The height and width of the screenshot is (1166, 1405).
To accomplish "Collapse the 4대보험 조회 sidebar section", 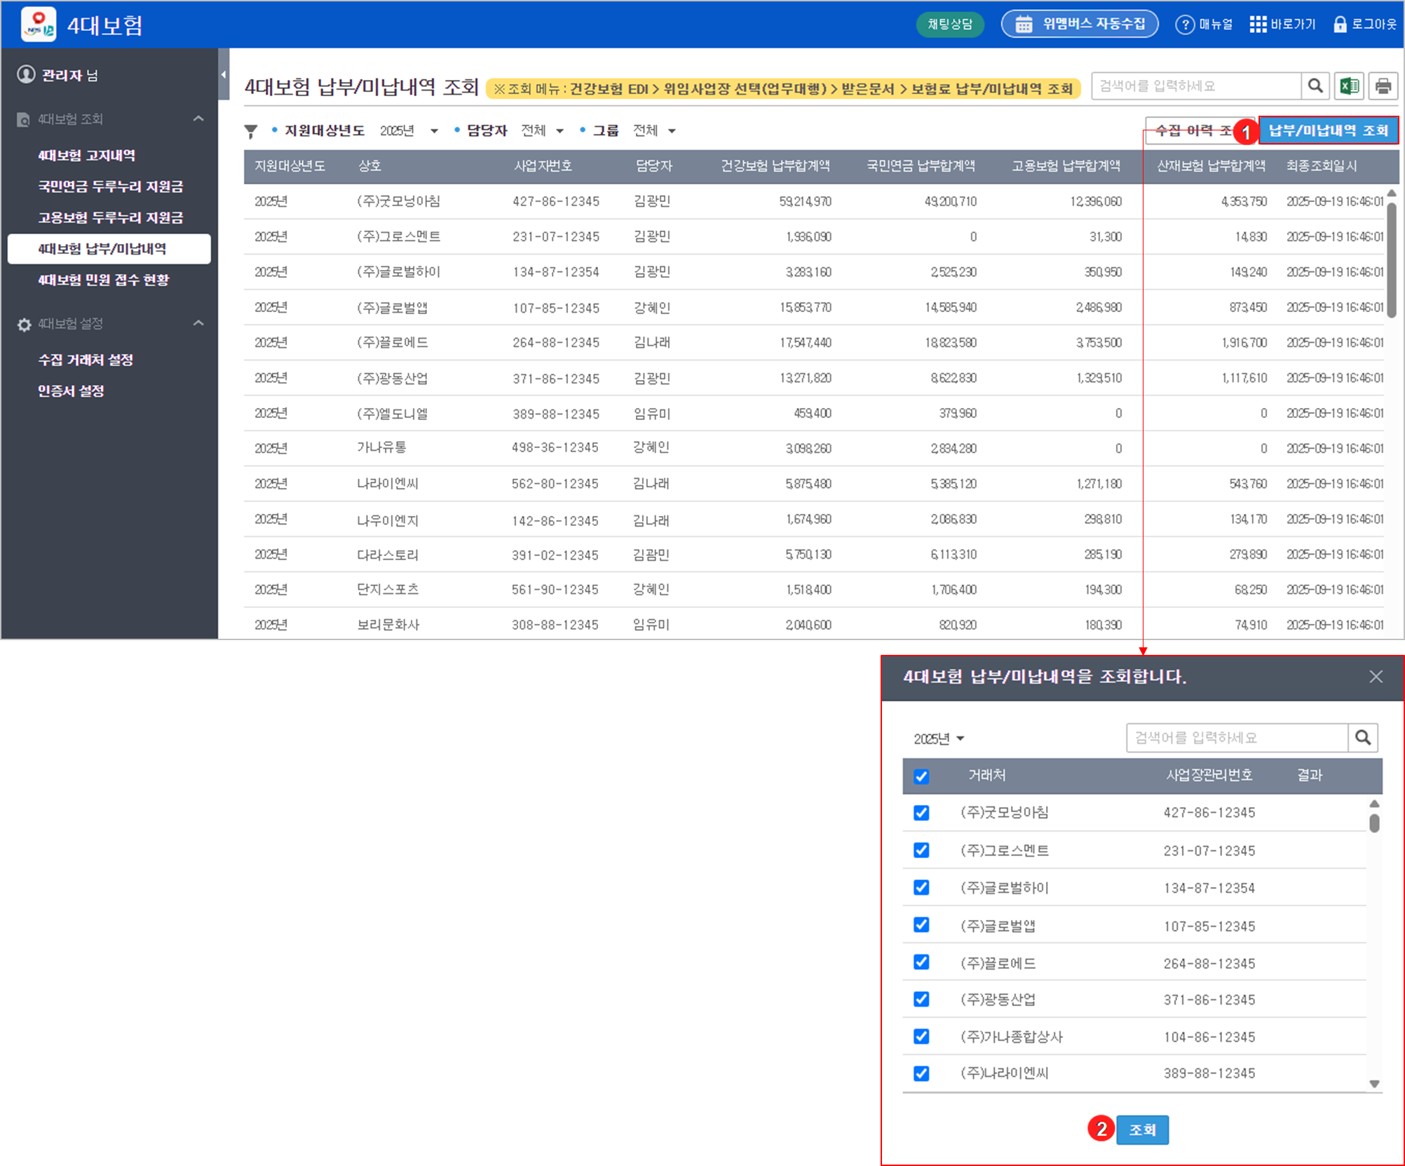I will point(198,119).
